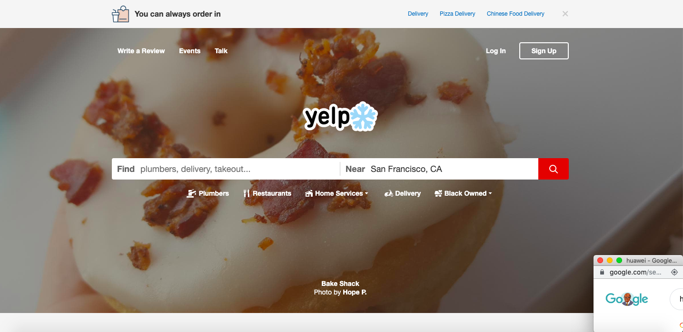Click the Near San Francisco location field
Screen dimensions: 683x332
pos(439,169)
